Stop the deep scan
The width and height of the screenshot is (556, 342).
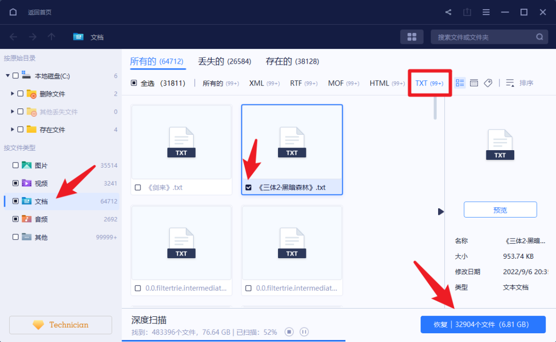coord(289,332)
